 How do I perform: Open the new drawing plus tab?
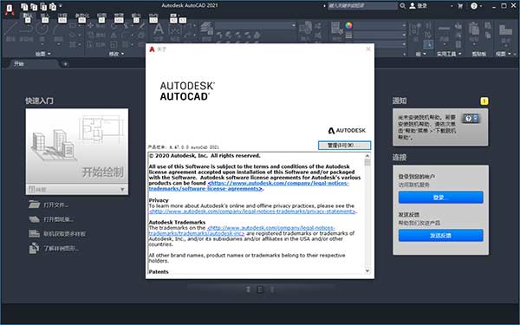click(x=65, y=64)
